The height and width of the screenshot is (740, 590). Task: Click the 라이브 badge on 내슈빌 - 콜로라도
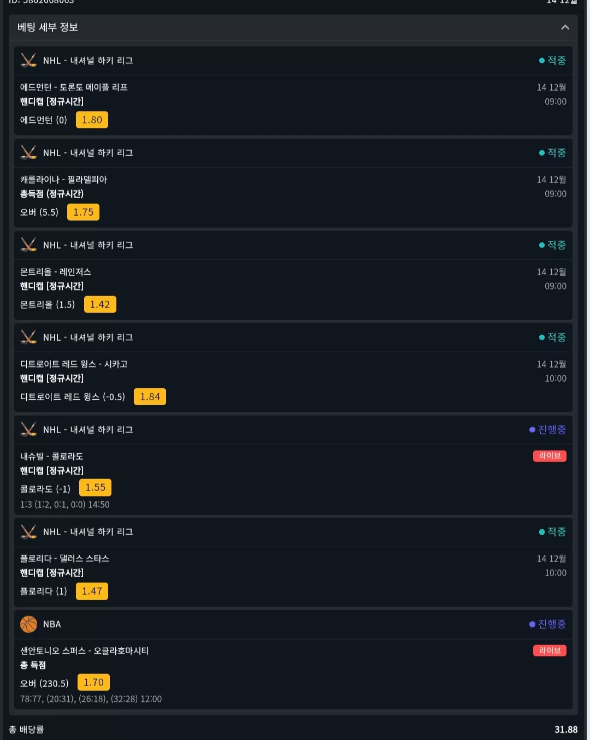click(x=550, y=455)
